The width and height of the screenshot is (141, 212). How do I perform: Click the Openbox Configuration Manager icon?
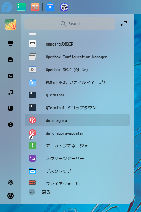click(32, 57)
